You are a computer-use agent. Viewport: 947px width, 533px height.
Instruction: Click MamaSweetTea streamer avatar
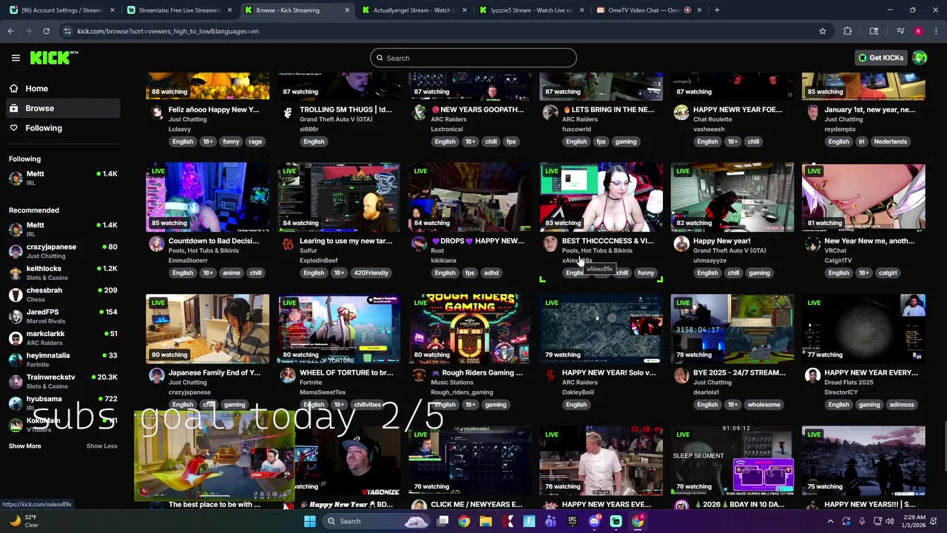click(288, 376)
